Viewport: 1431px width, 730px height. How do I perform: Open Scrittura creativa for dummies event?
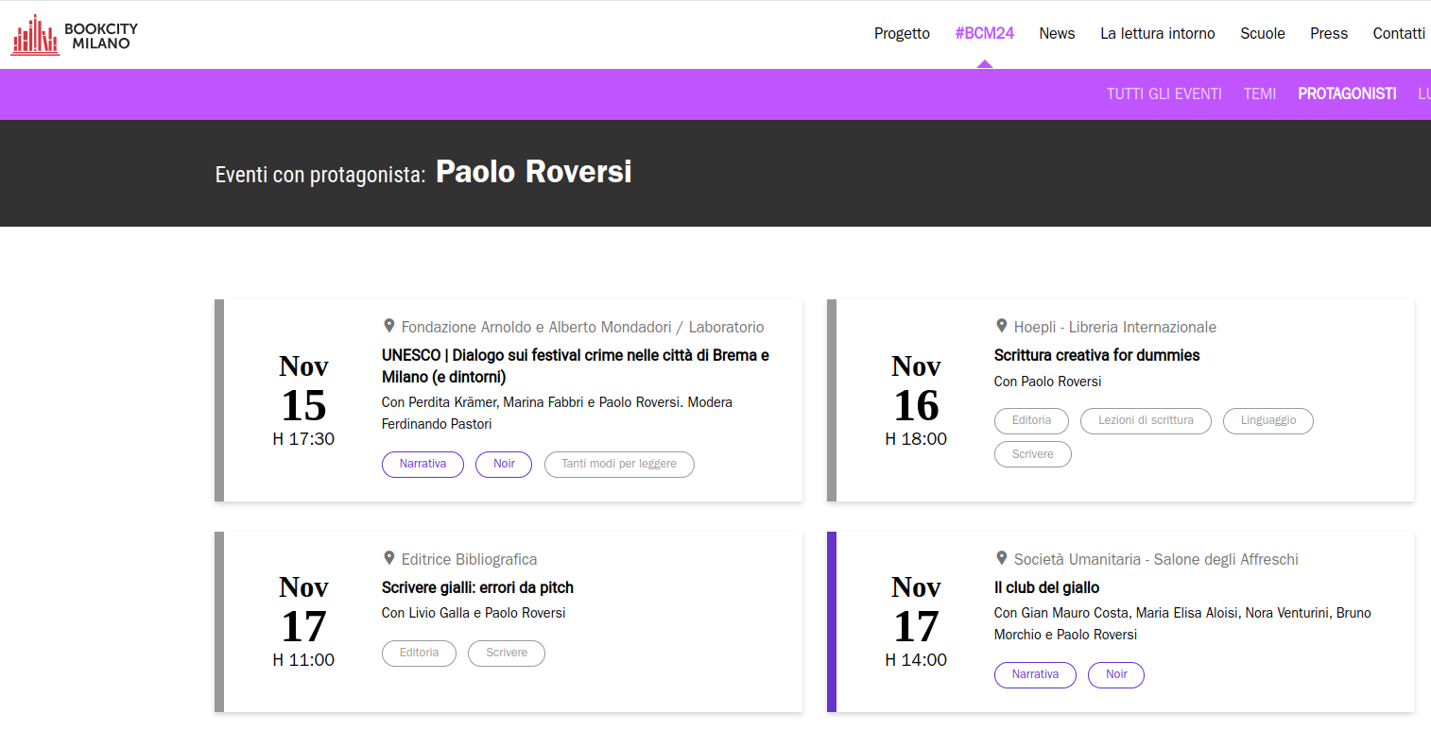[1096, 355]
